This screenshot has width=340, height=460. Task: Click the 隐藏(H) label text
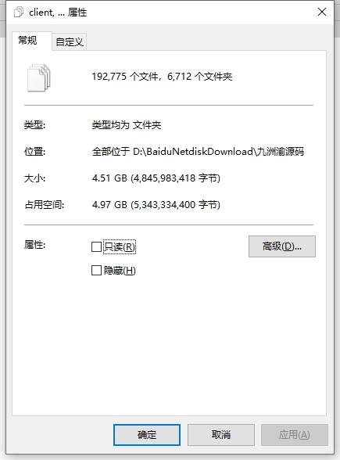(120, 270)
